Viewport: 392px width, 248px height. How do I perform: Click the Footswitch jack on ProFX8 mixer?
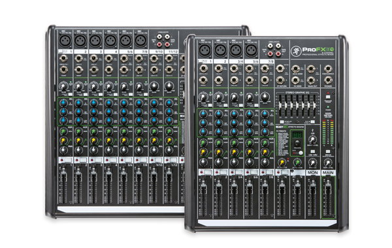(328, 69)
